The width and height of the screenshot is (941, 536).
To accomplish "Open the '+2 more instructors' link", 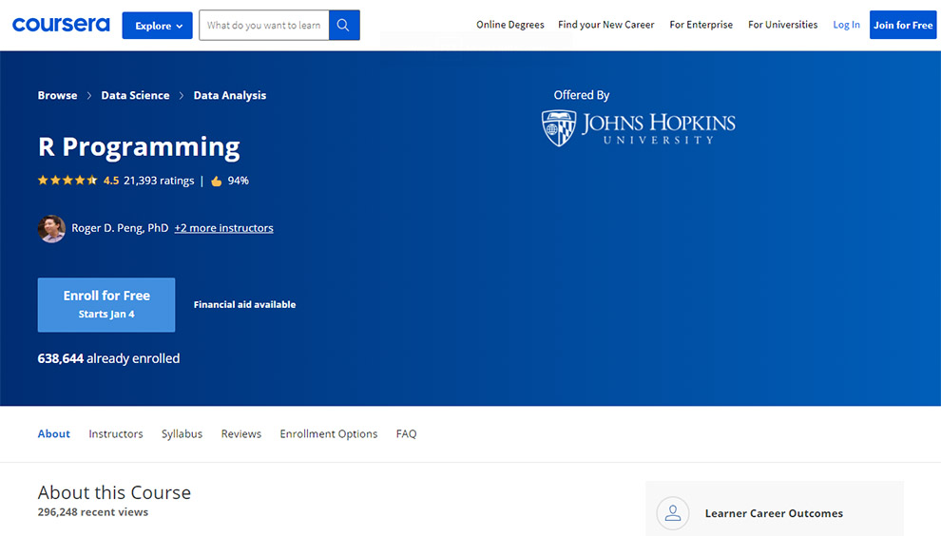I will coord(224,228).
